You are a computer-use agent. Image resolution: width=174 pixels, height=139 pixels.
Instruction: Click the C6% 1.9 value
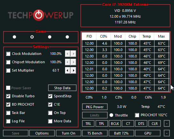(x=163, y=97)
